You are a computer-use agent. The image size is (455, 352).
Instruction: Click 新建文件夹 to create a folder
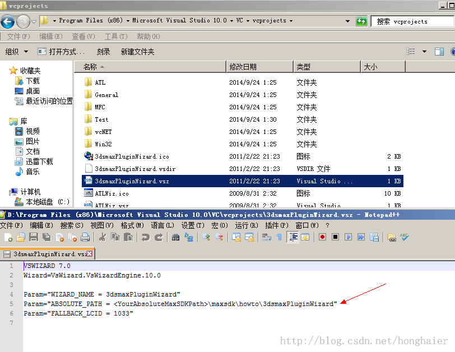point(137,52)
